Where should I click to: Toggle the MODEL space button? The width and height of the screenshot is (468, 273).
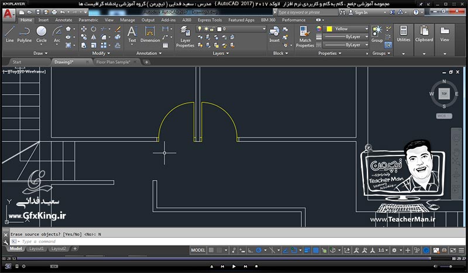point(198,250)
